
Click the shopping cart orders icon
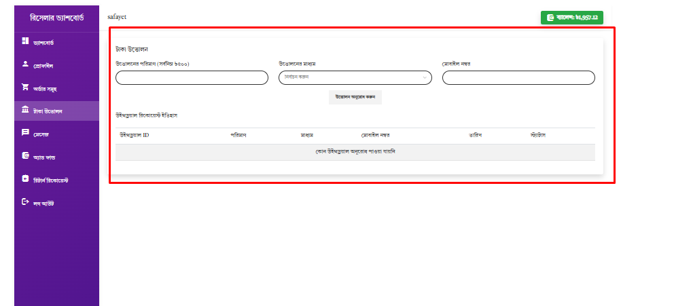[25, 88]
